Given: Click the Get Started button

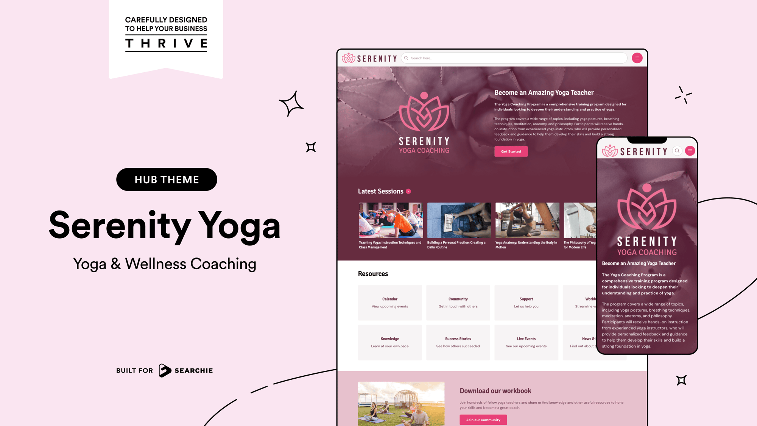Looking at the screenshot, I should point(511,151).
